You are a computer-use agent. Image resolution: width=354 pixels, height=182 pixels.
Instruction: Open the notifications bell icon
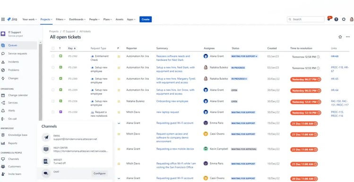[x=329, y=19]
